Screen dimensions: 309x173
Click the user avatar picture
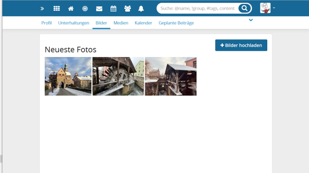click(x=265, y=8)
